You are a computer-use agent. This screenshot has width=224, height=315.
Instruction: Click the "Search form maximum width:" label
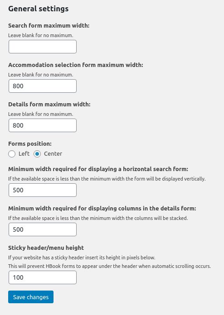tap(49, 25)
